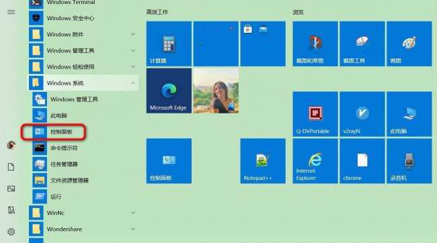Open the chrome tile
437x243 pixels.
(362, 161)
